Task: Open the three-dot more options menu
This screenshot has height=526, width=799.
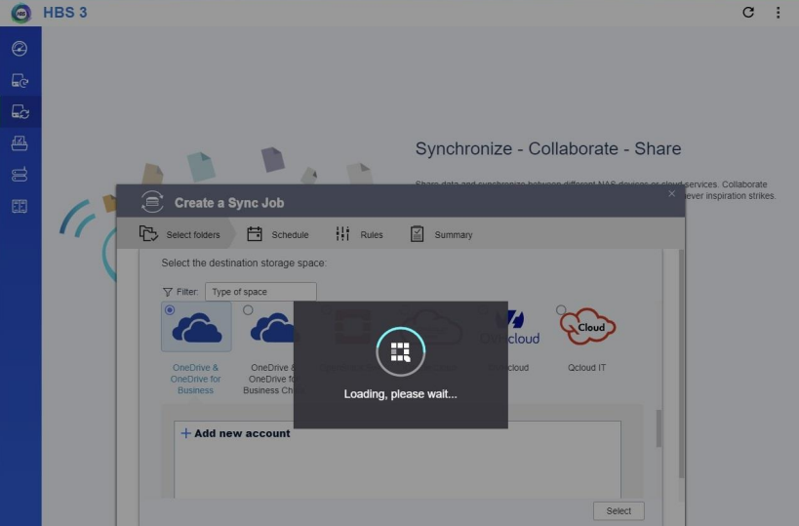Action: point(778,13)
